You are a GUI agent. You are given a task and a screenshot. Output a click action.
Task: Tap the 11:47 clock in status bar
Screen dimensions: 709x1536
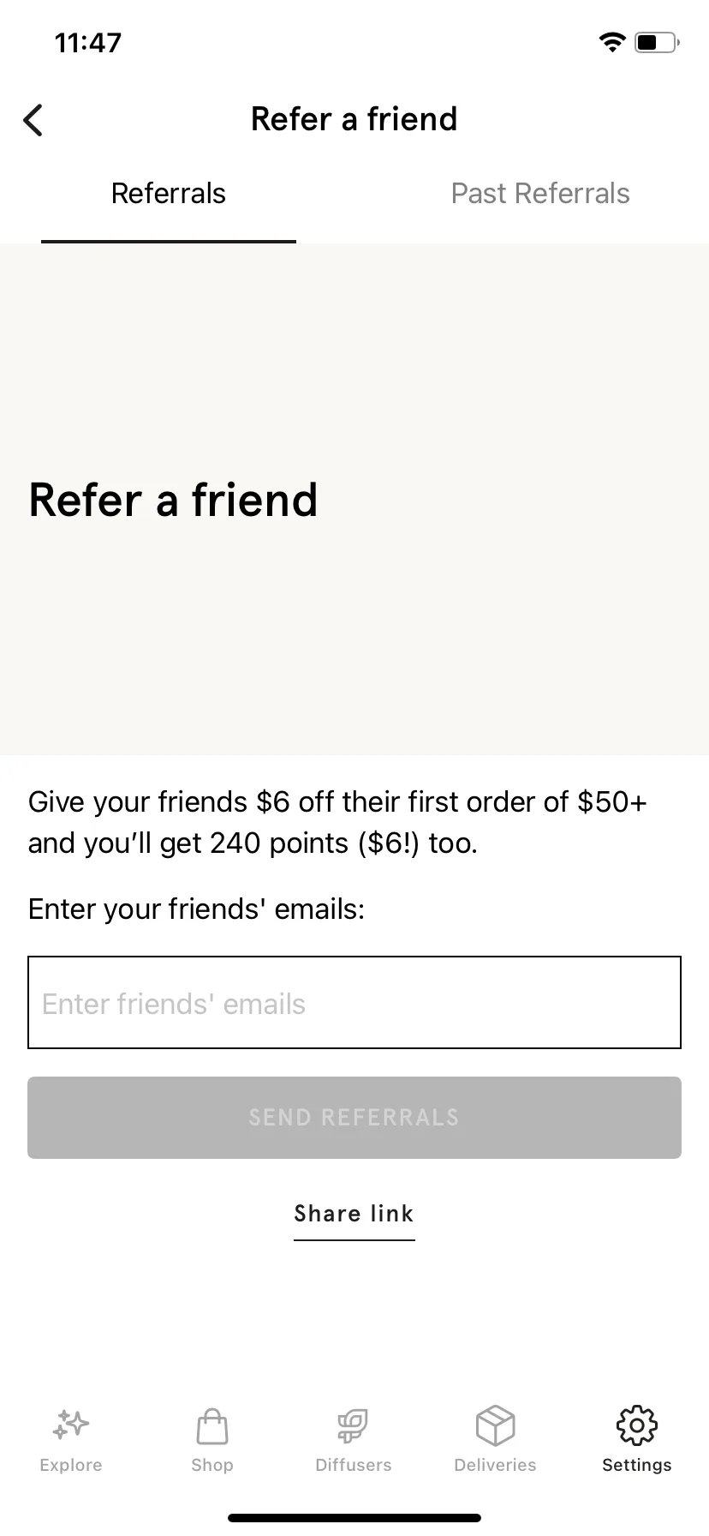click(x=88, y=43)
